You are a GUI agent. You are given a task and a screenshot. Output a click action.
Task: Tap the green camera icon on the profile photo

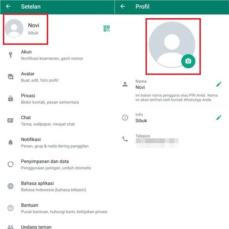click(188, 61)
